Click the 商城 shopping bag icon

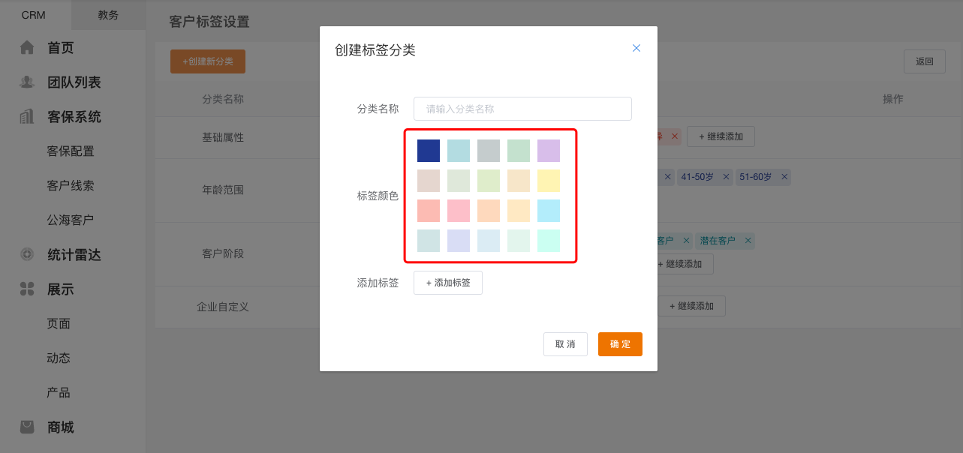[x=27, y=427]
